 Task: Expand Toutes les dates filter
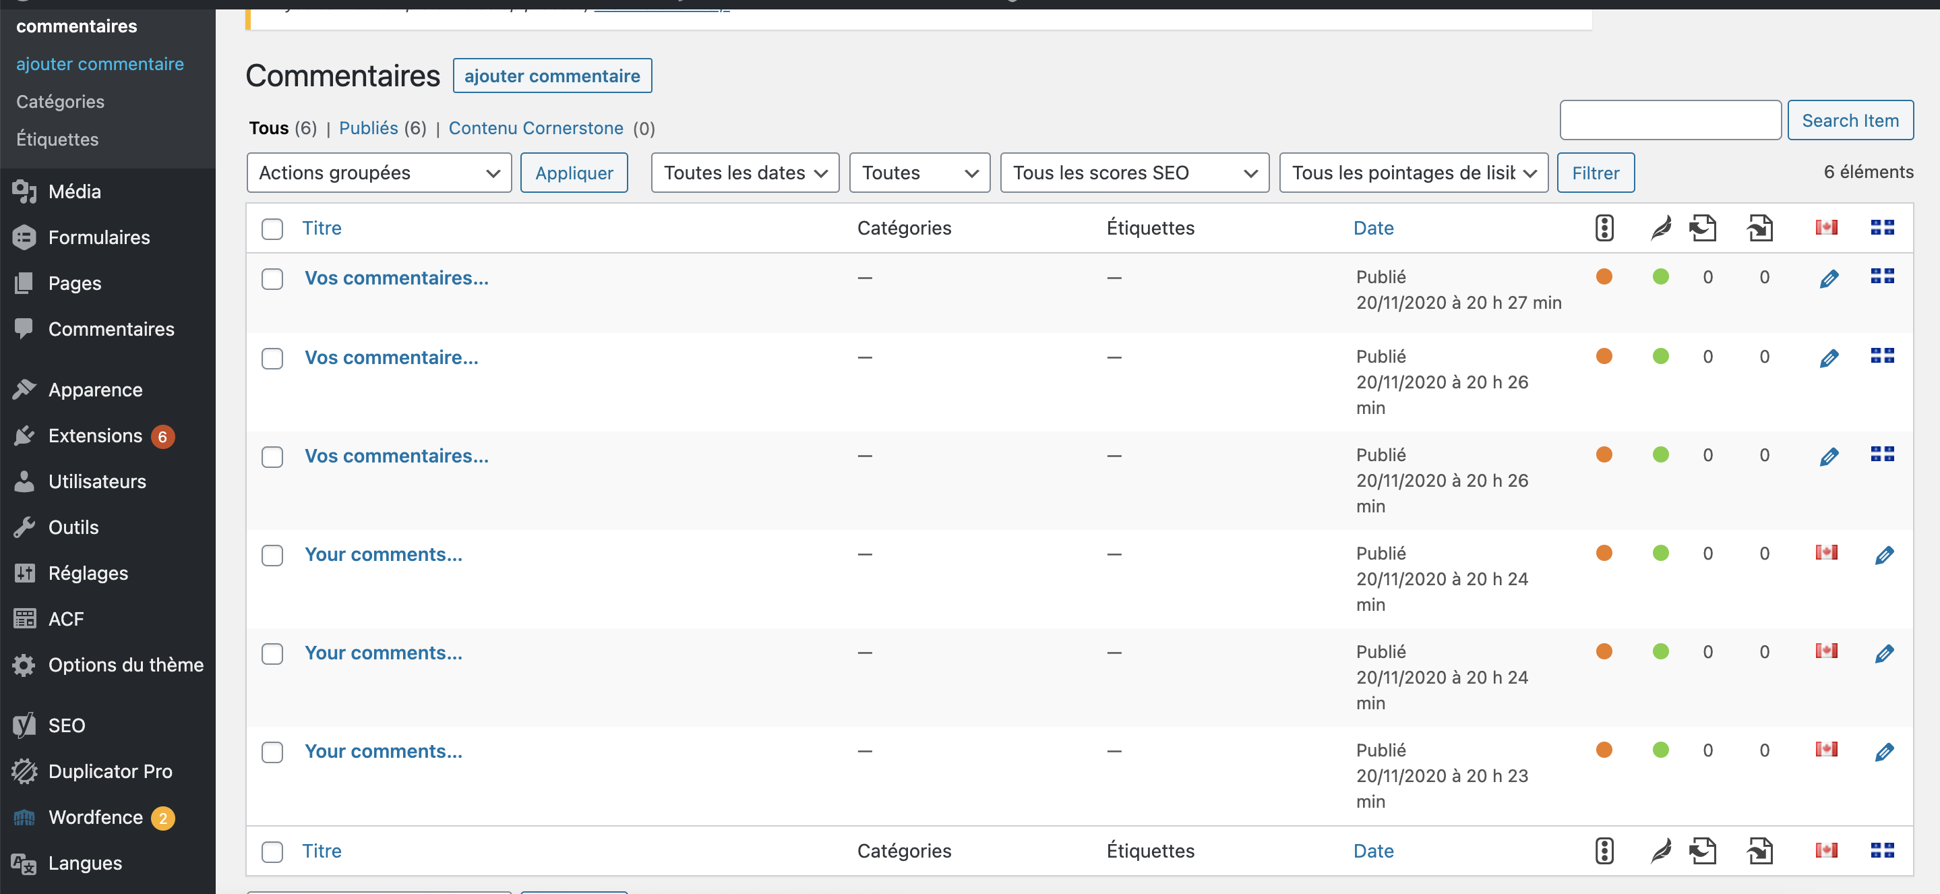744,173
